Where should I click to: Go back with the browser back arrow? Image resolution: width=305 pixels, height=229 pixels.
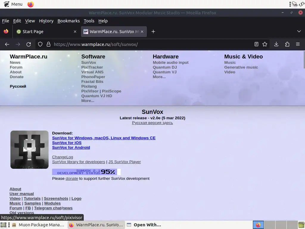point(7,44)
